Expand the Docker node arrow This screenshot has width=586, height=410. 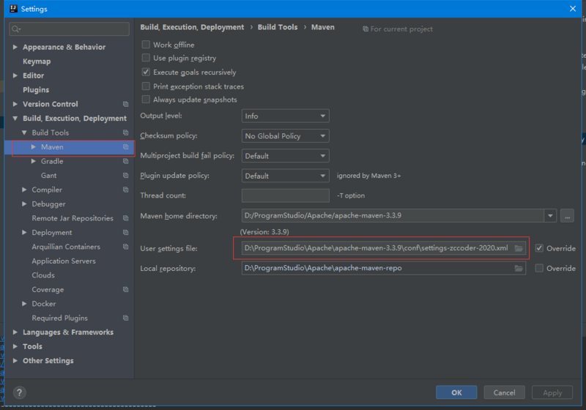click(x=24, y=304)
